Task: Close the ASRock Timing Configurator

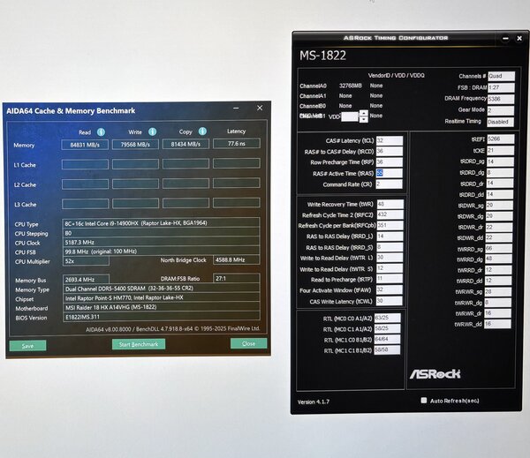Action: click(x=519, y=38)
